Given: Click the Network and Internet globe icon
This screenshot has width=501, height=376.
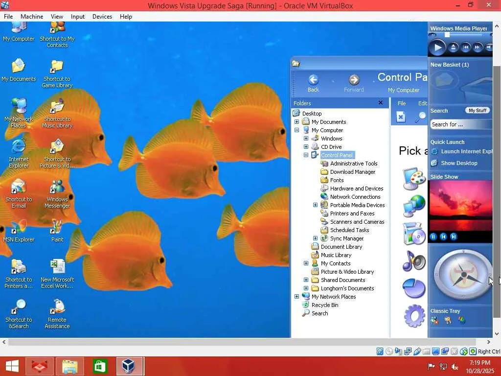Looking at the screenshot, I should (x=414, y=205).
